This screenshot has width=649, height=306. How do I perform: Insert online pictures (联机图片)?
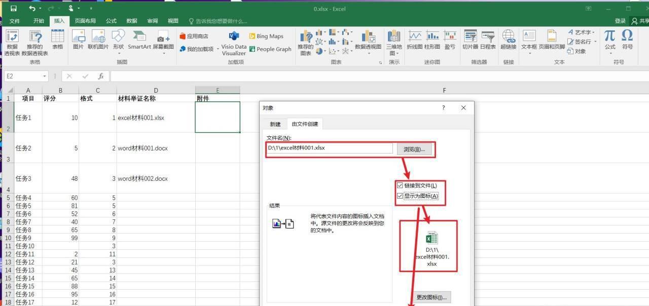(x=98, y=40)
